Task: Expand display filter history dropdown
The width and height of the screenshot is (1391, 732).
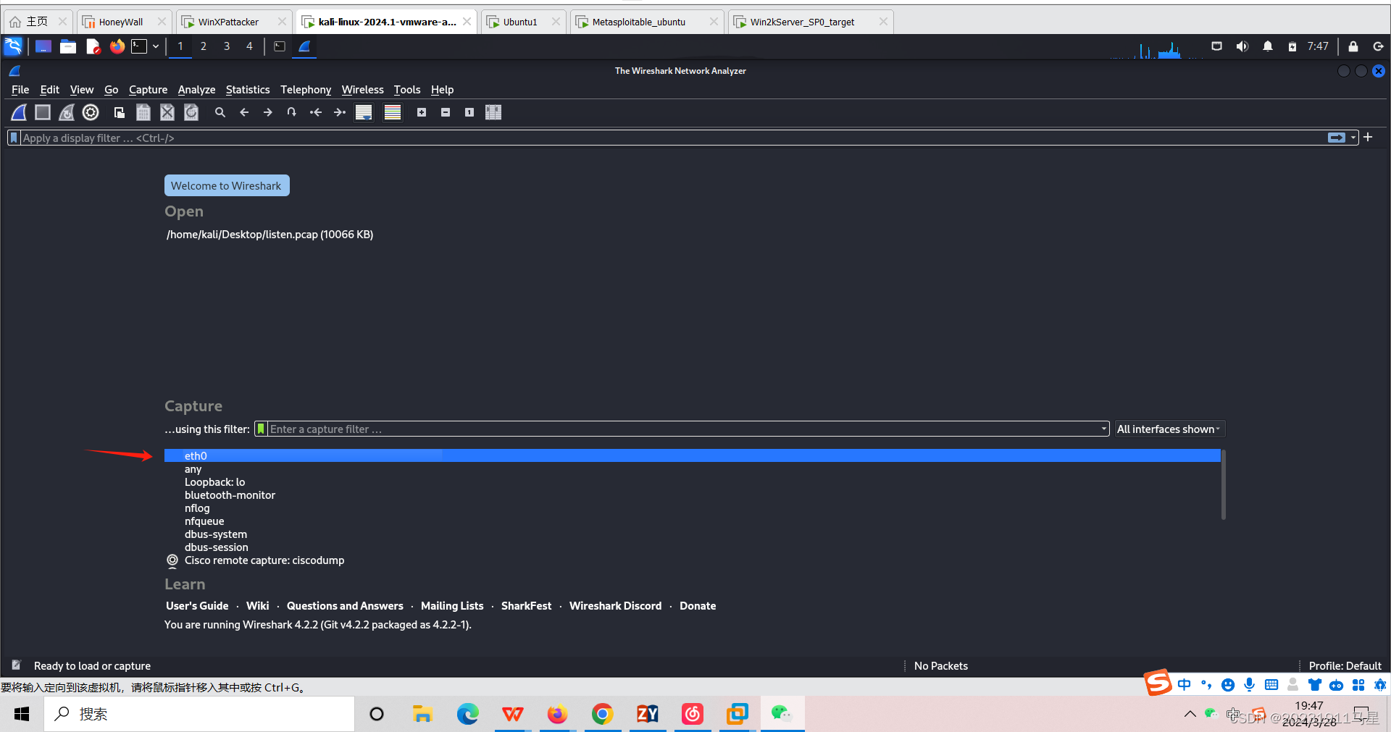Action: click(1353, 138)
